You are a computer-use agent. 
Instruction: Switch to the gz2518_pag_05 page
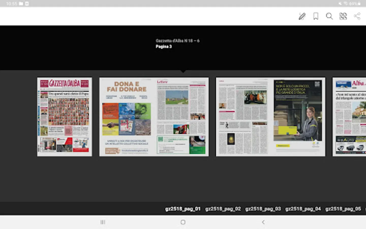point(343,209)
